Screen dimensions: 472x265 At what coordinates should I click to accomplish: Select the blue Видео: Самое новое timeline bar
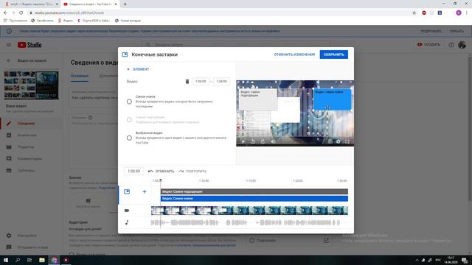point(254,198)
